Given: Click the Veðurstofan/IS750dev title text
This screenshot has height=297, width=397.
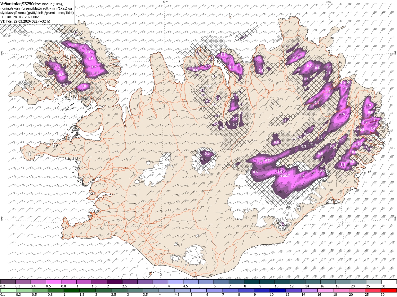Looking at the screenshot, I should click(x=20, y=3).
